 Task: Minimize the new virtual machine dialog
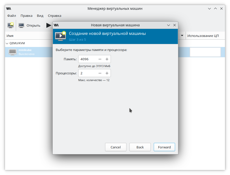point(168,25)
